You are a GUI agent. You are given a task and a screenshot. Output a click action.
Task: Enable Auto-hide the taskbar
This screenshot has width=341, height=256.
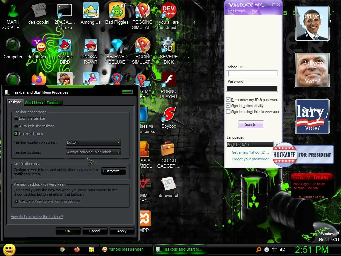[16, 126]
